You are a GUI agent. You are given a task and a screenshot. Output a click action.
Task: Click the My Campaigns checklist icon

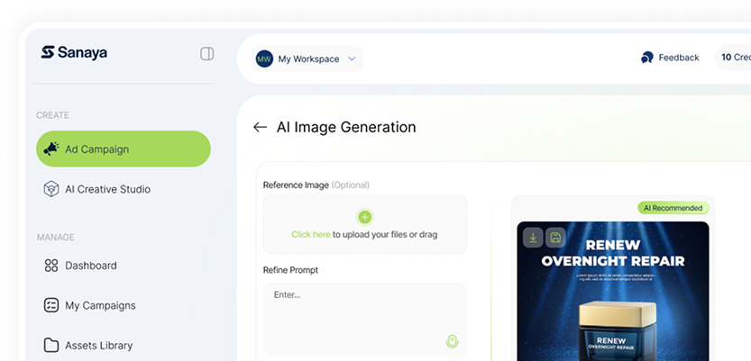click(x=51, y=305)
